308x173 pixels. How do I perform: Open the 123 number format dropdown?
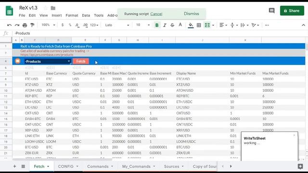click(x=94, y=25)
